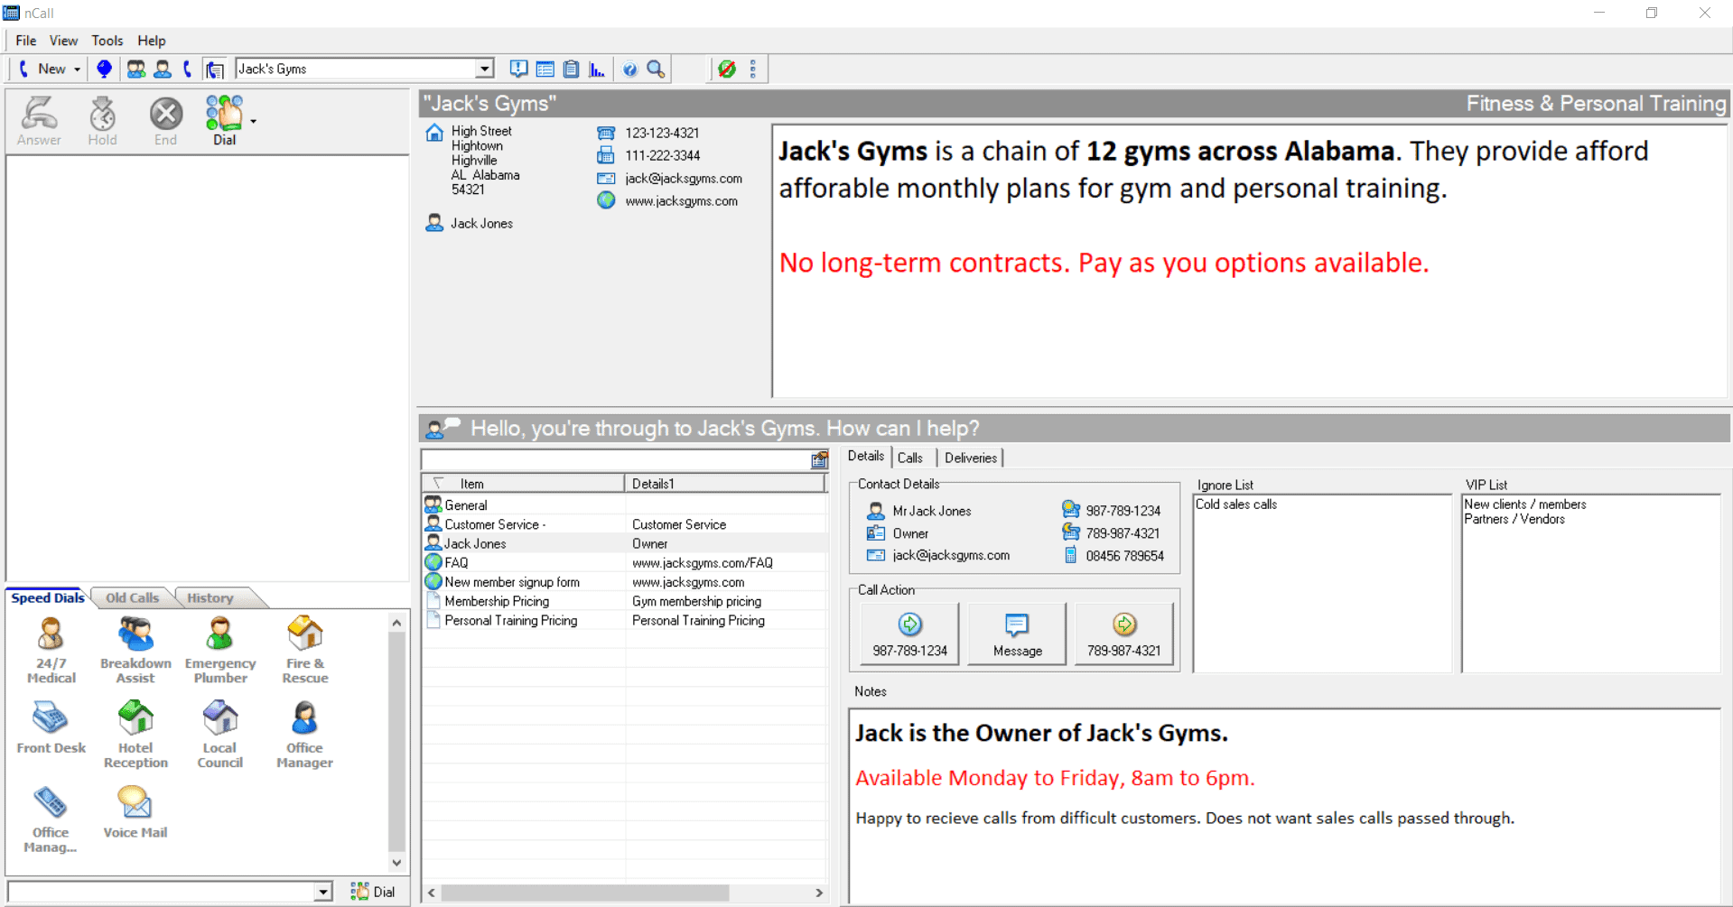Click the Details1 column header
This screenshot has height=907, width=1733.
tap(725, 484)
